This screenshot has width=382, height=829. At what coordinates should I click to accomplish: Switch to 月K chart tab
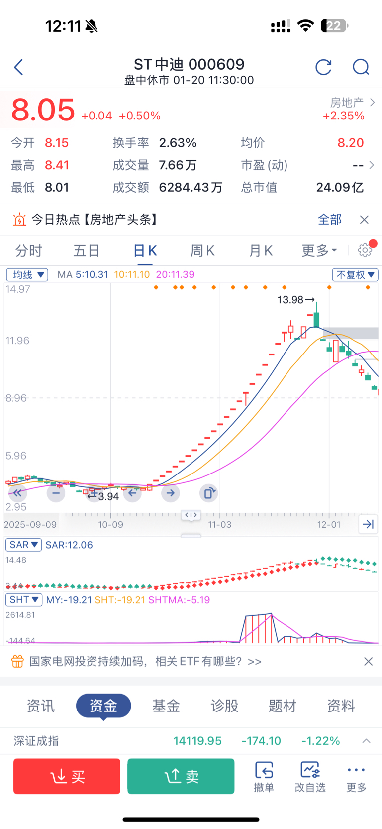pos(261,250)
